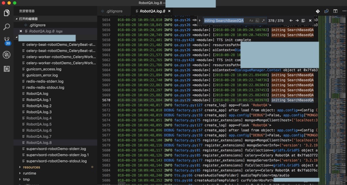This screenshot has height=185, width=347.
Task: Open gunicorn_error.log in the explorer
Action: click(42, 75)
